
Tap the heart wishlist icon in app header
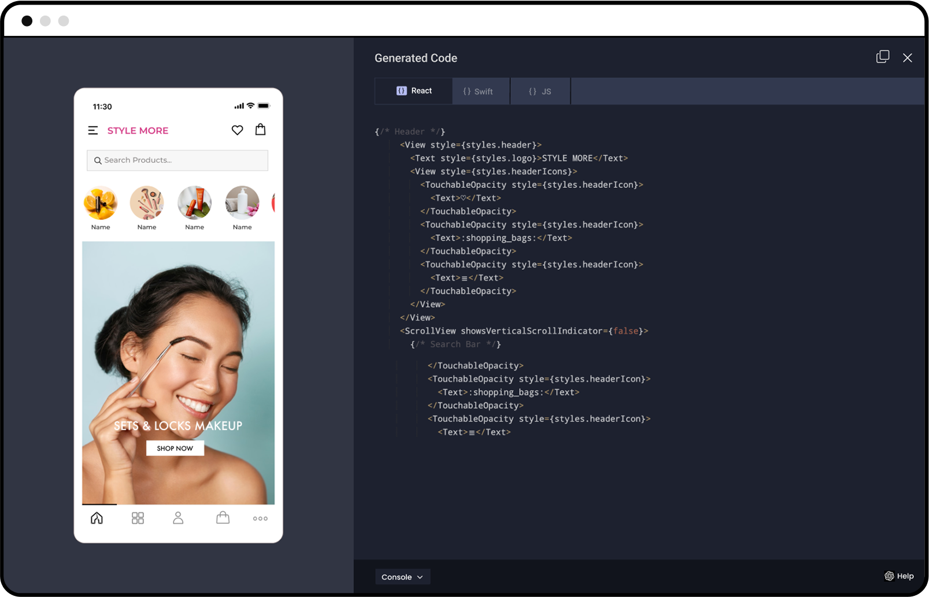pos(237,130)
